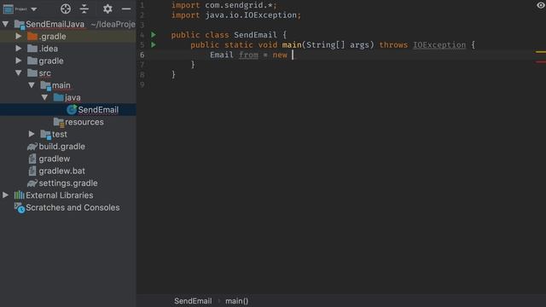Click the build.gradle elephant icon
Screen dimensions: 546x307
[32, 147]
